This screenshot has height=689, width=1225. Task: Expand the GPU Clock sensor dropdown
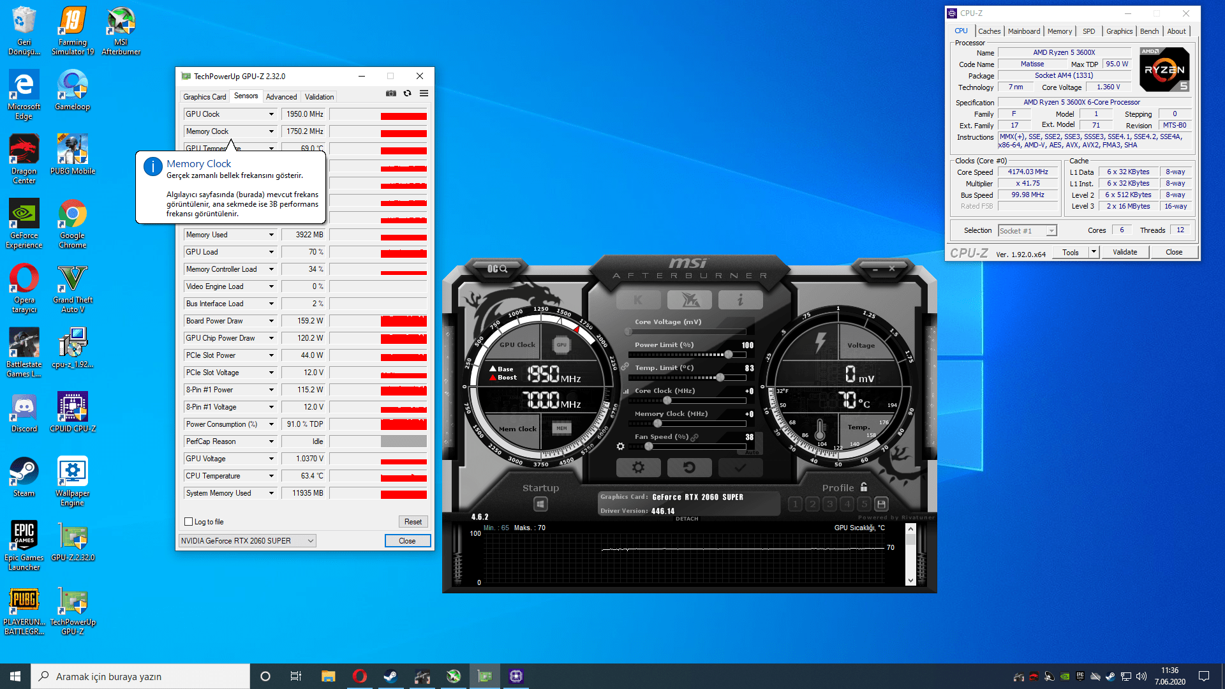pos(271,114)
